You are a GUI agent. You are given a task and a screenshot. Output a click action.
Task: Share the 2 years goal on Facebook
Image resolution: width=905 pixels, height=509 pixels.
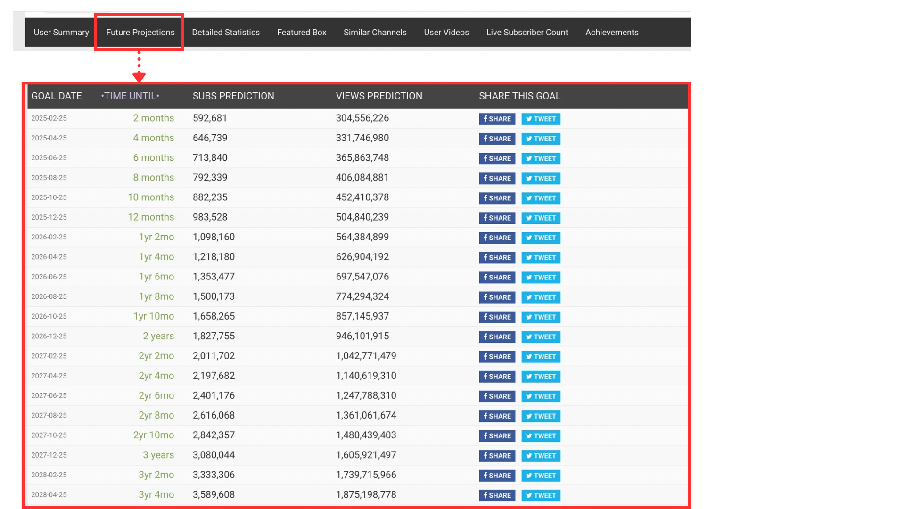click(x=497, y=337)
